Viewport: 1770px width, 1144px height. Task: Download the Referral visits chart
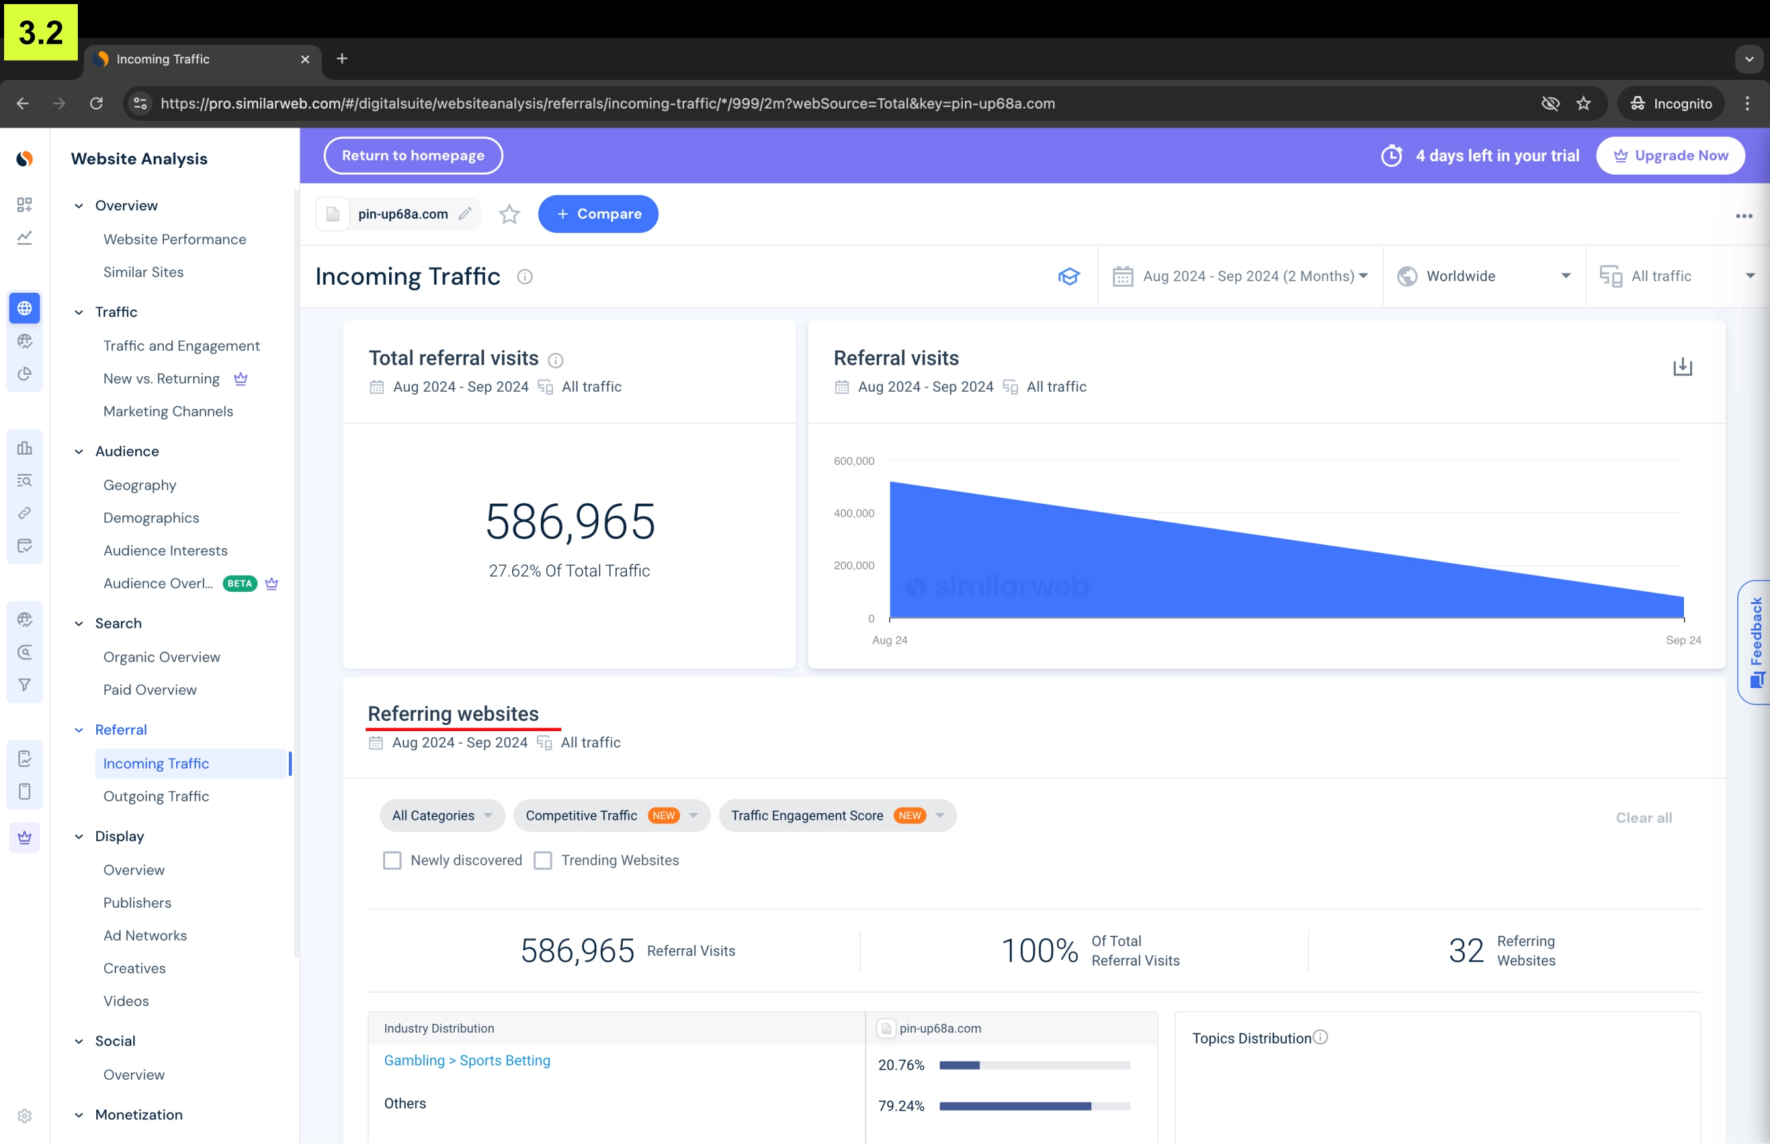[1683, 367]
